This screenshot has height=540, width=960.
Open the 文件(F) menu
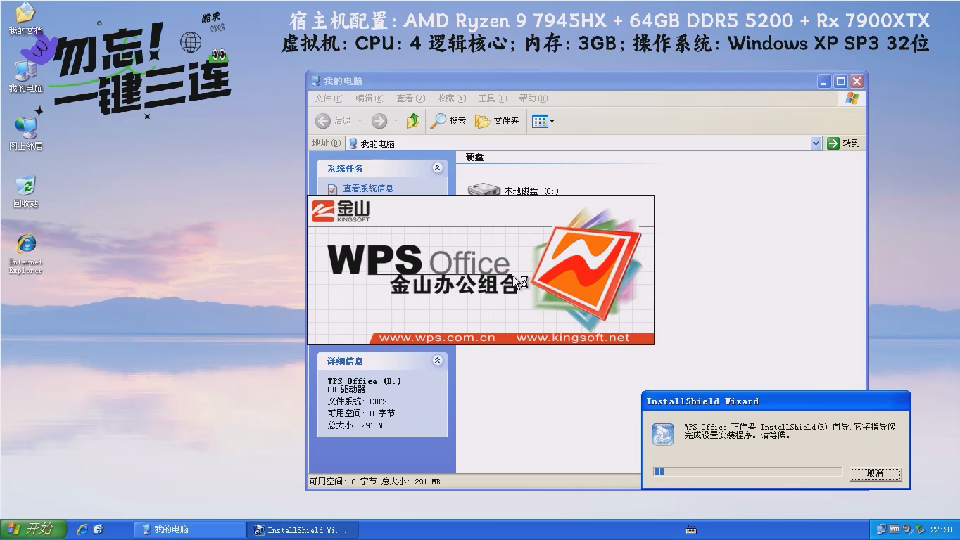329,98
